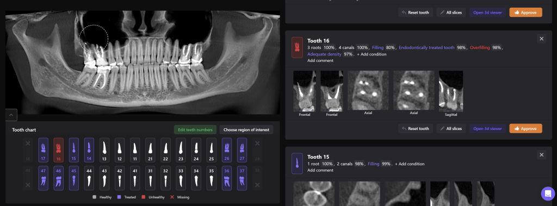Click Add condition for Tooth 16

372,54
